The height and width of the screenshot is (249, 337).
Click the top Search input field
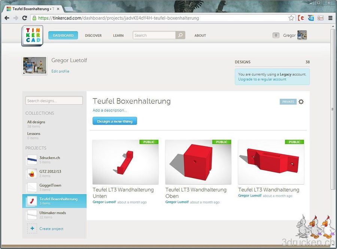(154, 35)
